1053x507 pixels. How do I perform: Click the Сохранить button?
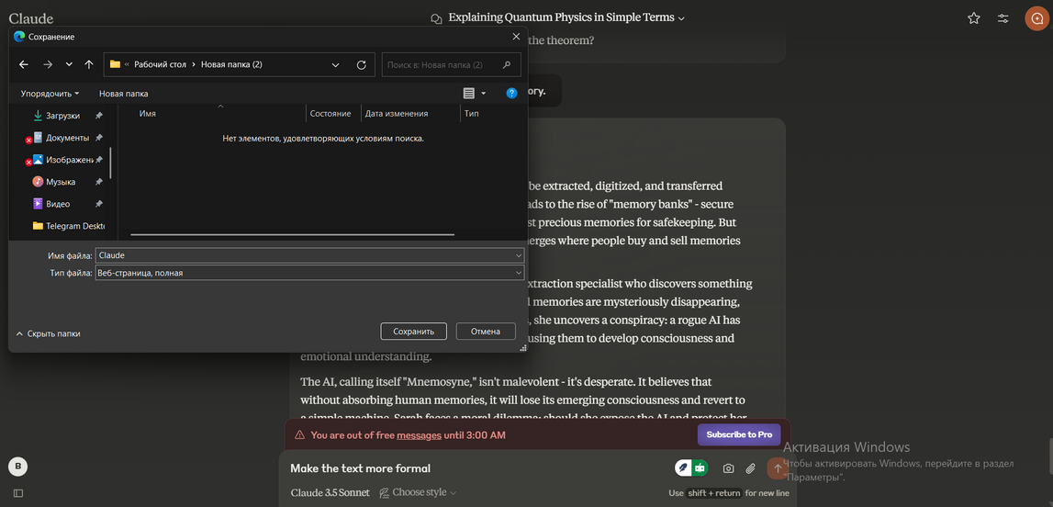pyautogui.click(x=413, y=332)
